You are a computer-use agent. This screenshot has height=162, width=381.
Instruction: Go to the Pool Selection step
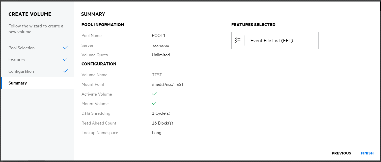point(22,48)
